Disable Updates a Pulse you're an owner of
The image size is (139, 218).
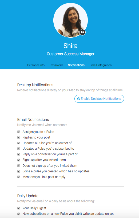click(x=19, y=143)
